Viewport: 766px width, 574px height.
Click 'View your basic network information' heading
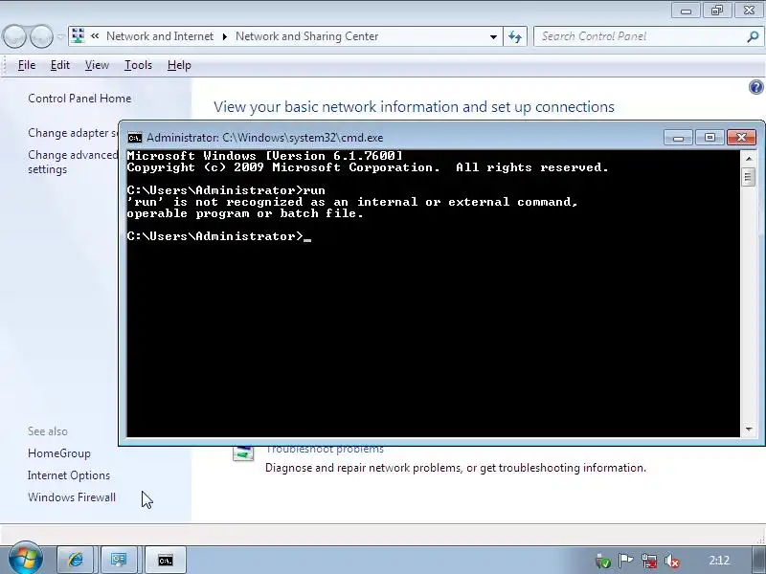[x=414, y=107]
